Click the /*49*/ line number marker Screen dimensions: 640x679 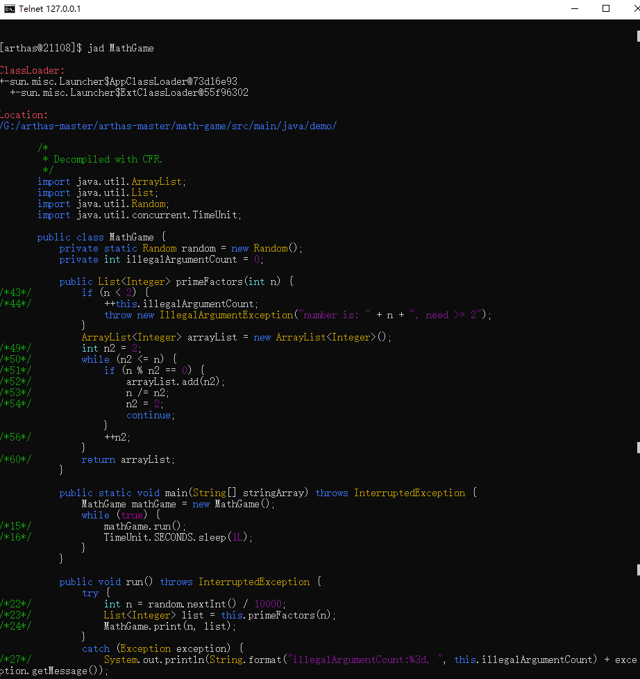15,348
